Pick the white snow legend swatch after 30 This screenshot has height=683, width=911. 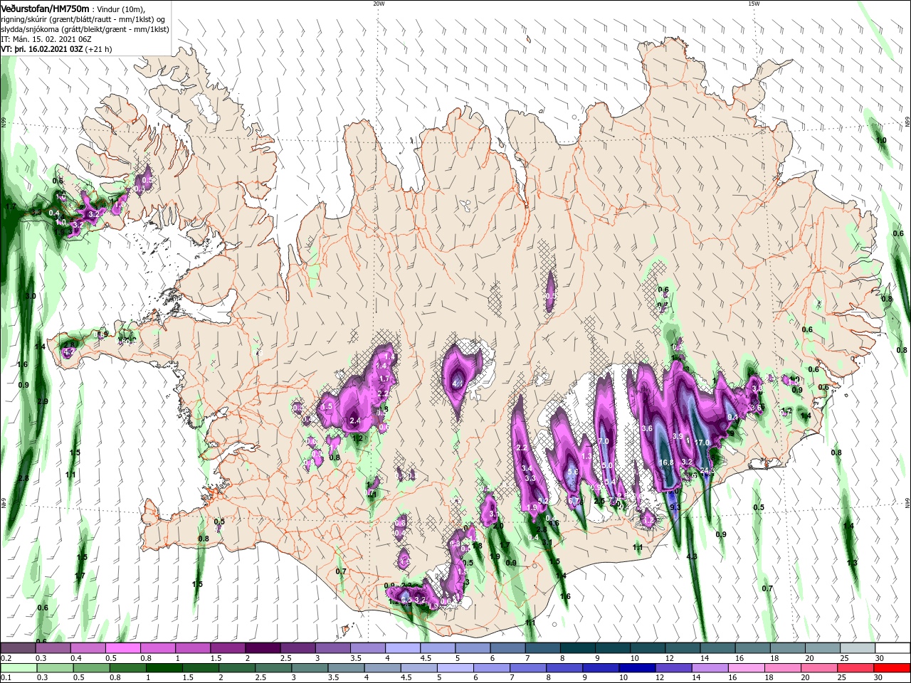(x=892, y=648)
